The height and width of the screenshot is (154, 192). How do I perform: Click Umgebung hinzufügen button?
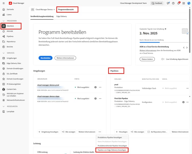point(48,132)
